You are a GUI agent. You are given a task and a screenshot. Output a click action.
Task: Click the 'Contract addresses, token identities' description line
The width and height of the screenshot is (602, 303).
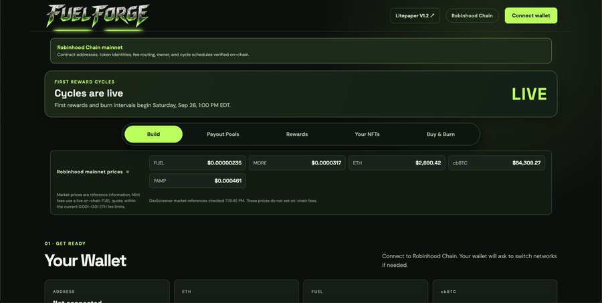point(153,55)
